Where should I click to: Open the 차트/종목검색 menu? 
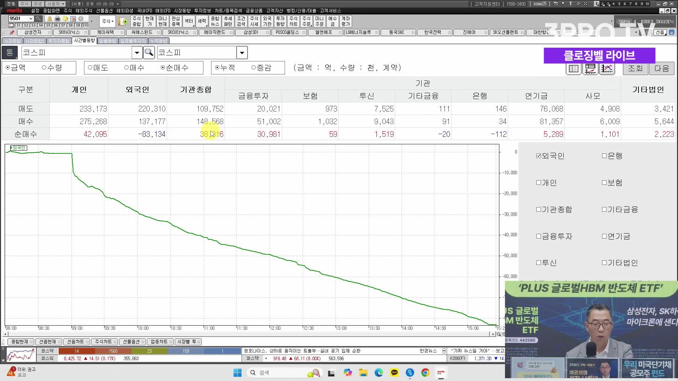point(228,11)
